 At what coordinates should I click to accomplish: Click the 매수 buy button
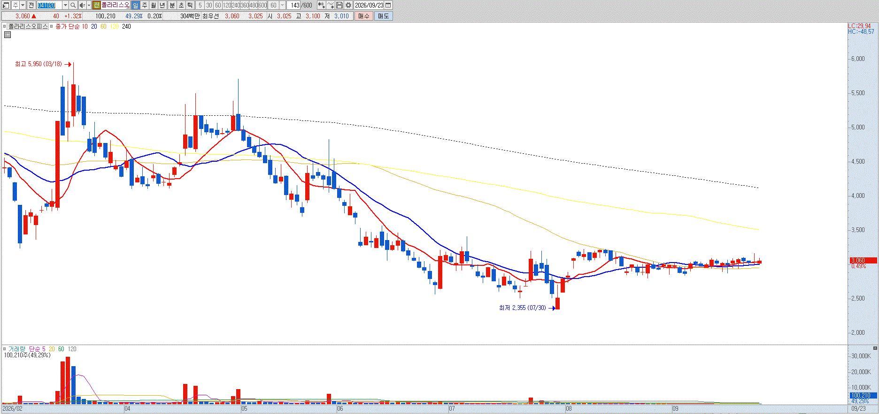[364, 16]
